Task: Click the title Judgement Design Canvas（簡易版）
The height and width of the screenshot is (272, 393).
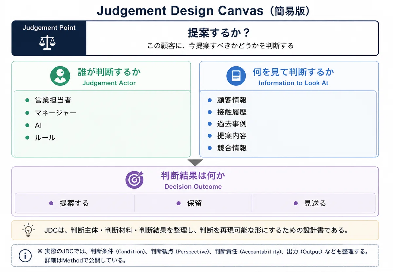Action: [x=203, y=10]
